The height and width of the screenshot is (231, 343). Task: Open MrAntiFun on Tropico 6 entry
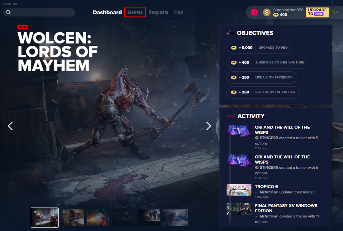point(269,192)
